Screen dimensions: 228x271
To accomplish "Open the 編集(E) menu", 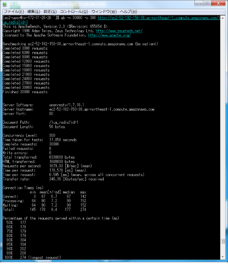I will click(x=34, y=11).
